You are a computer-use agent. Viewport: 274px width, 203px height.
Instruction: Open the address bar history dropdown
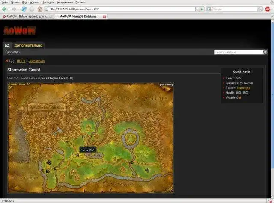pyautogui.click(x=197, y=9)
